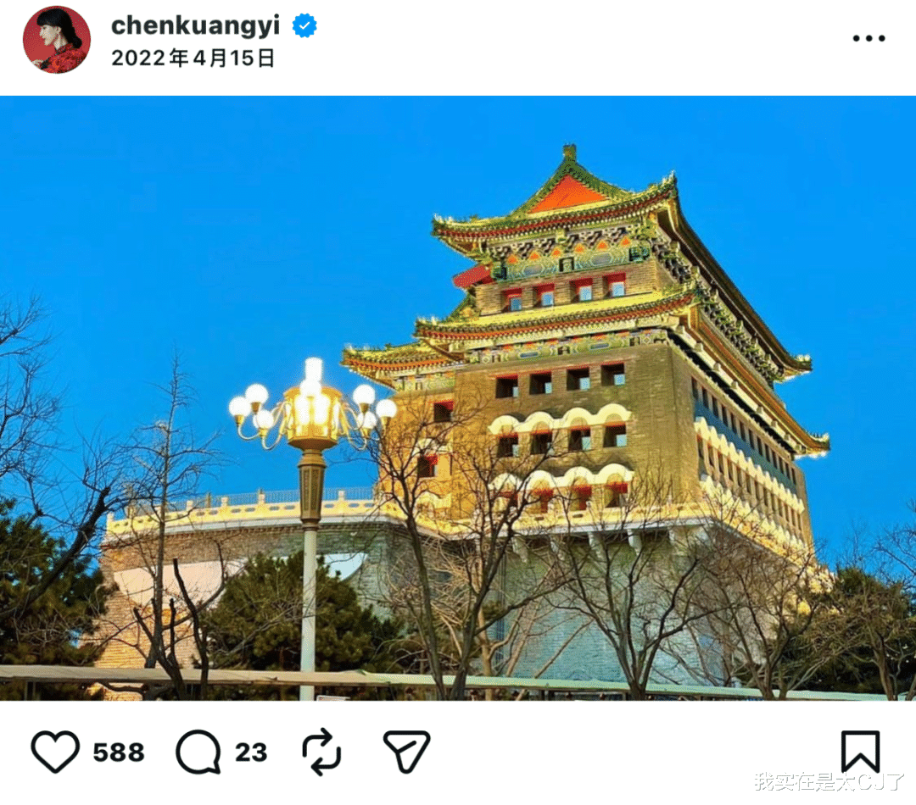The width and height of the screenshot is (916, 805).
Task: Click the 我实在是太CJ了 watermark text
Action: point(829,781)
